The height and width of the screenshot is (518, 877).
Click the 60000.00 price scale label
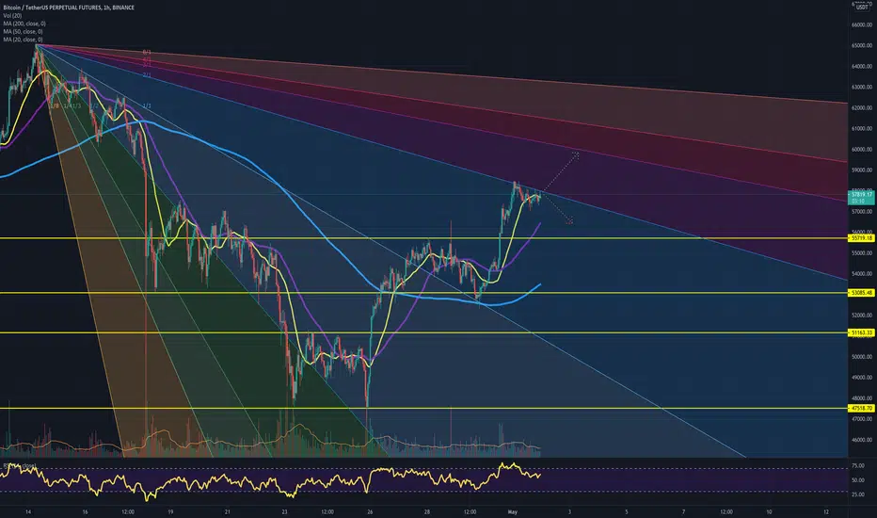[862, 150]
